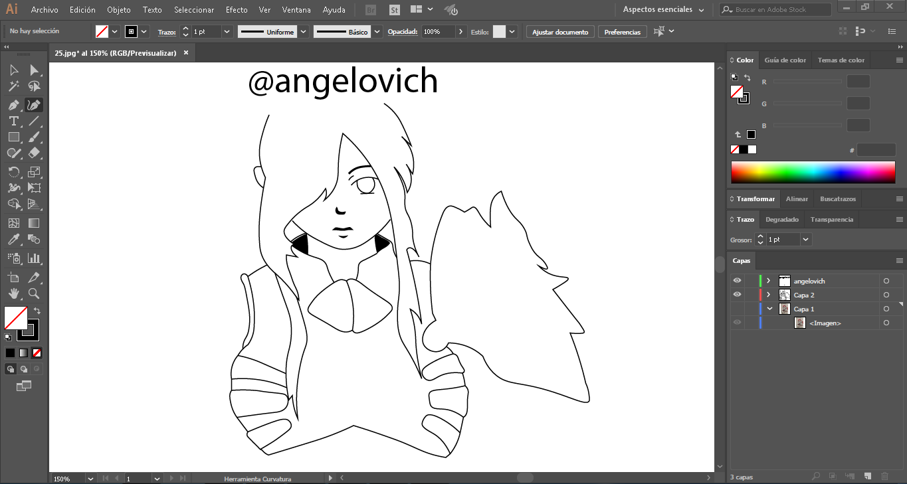
Task: Toggle visibility of the <Imagen> sublayer
Action: click(x=737, y=323)
